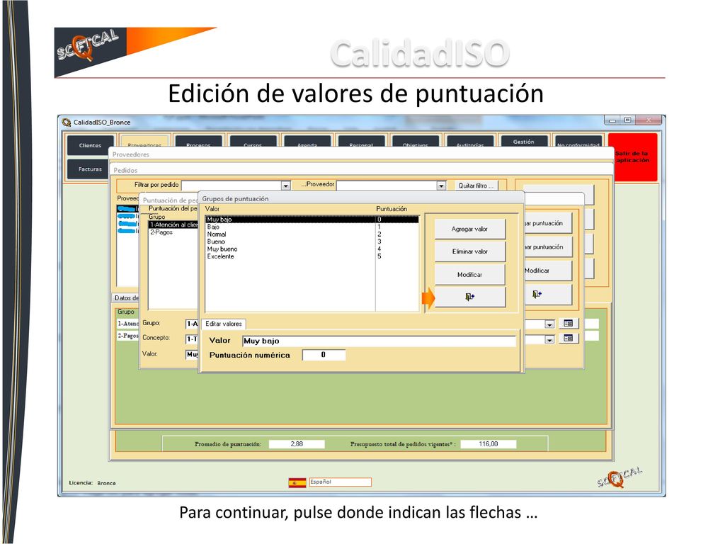Viewport: 725px width, 544px height.
Task: Open the No conformidad module
Action: [578, 142]
